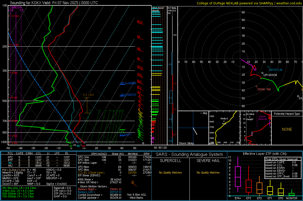Viewport: 303px width, 201px height.
Task: Click the Effective Layer STP (with CIN) title
Action: [x=264, y=154]
